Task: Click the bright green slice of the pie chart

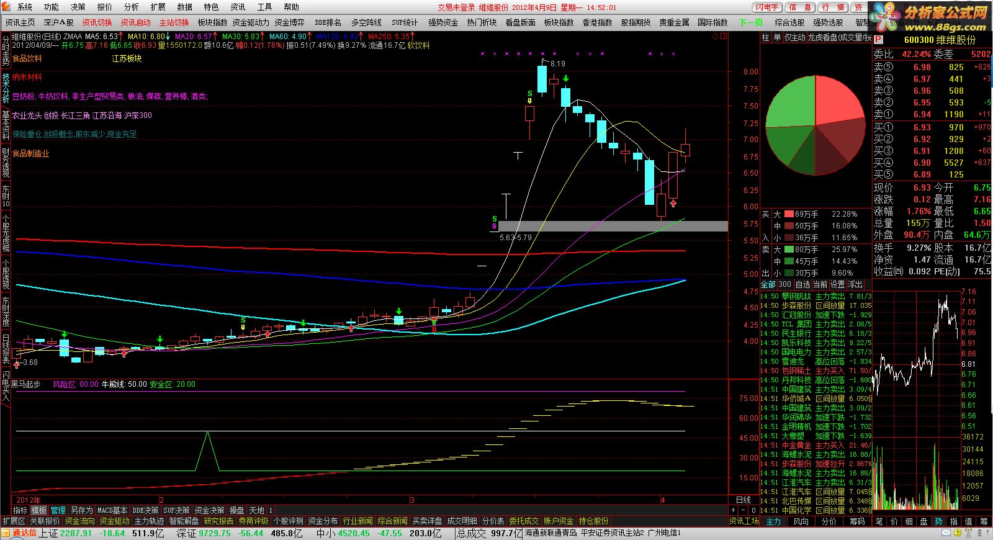Action: pos(793,104)
